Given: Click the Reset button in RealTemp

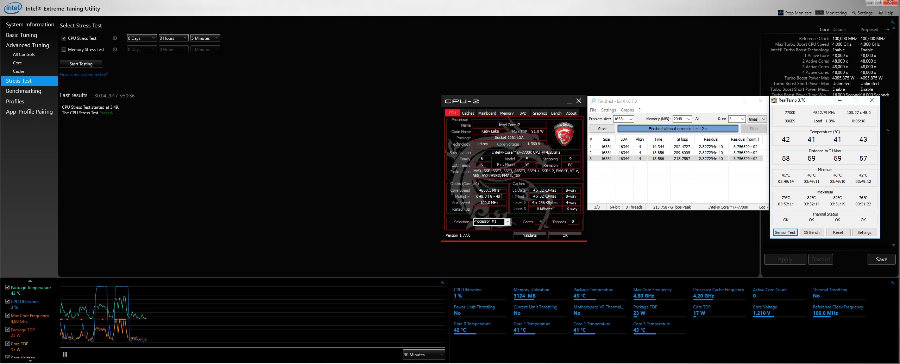Looking at the screenshot, I should tap(838, 232).
